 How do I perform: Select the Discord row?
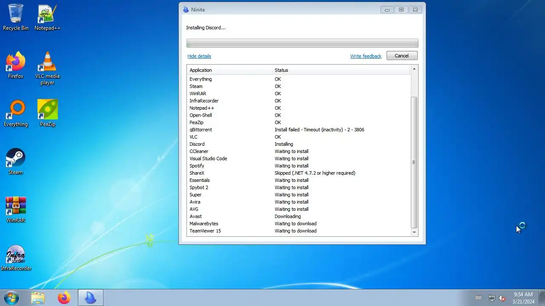point(298,144)
